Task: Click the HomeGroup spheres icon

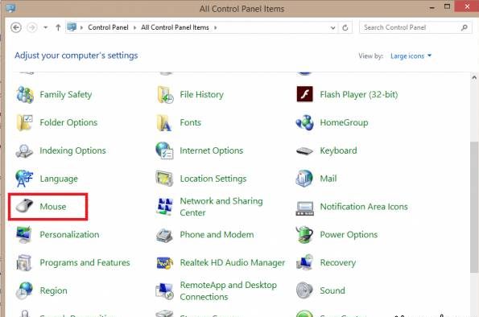Action: coord(304,122)
